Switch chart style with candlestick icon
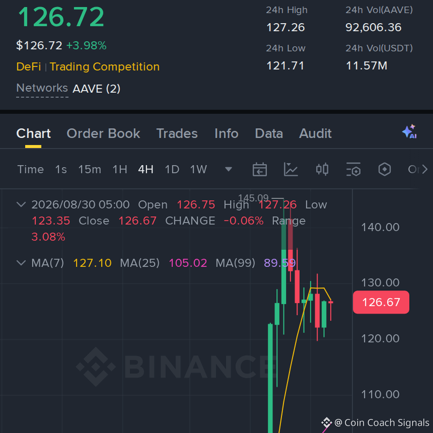 (322, 169)
